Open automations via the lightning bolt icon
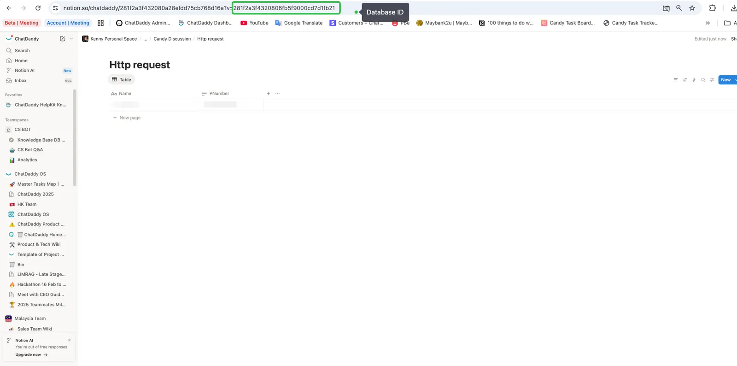The width and height of the screenshot is (737, 366). pyautogui.click(x=694, y=80)
